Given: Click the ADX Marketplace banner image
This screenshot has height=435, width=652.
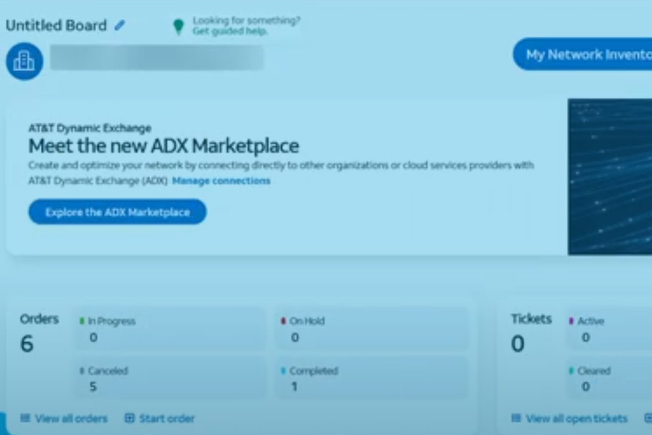Looking at the screenshot, I should pyautogui.click(x=610, y=177).
